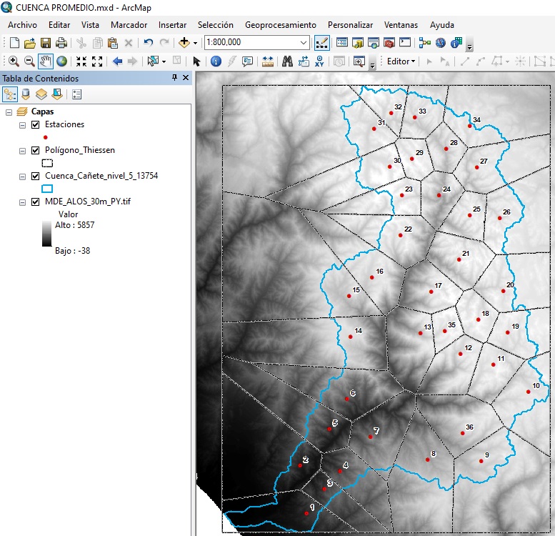
Task: Print the map using printer icon
Action: coord(61,43)
